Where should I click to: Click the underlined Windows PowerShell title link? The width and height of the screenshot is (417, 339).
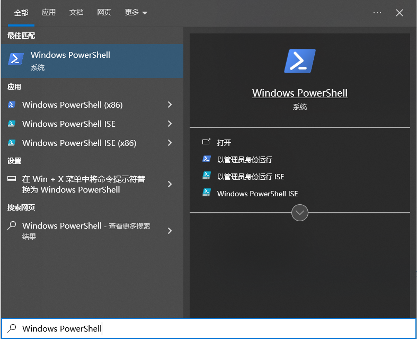[300, 93]
